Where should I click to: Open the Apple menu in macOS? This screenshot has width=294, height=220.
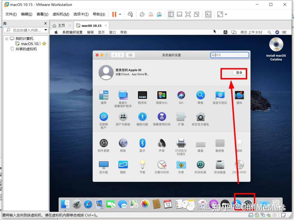tap(56, 32)
